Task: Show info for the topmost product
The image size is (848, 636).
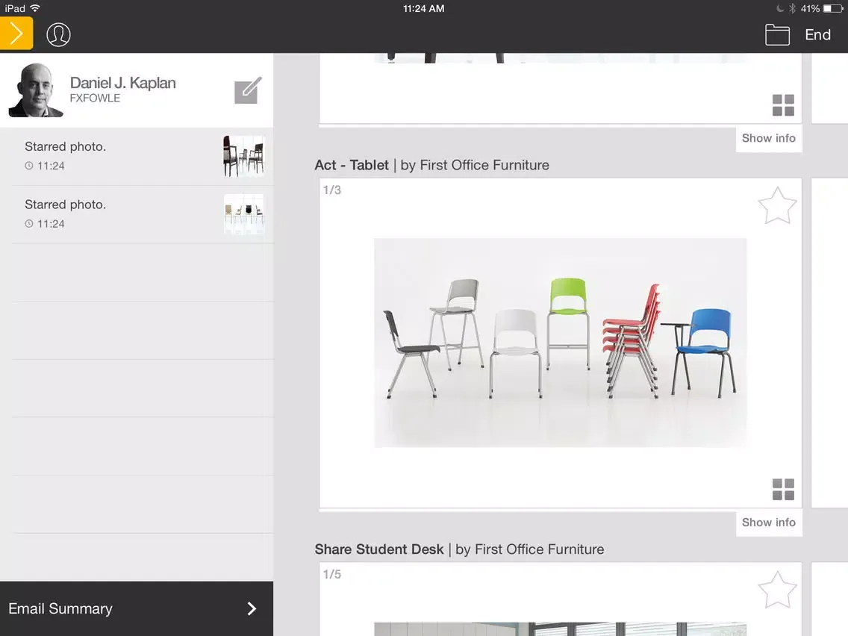Action: click(x=768, y=138)
